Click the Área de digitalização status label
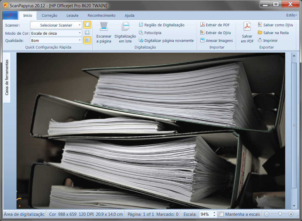Viewport: 302px width, 221px height. (24, 214)
